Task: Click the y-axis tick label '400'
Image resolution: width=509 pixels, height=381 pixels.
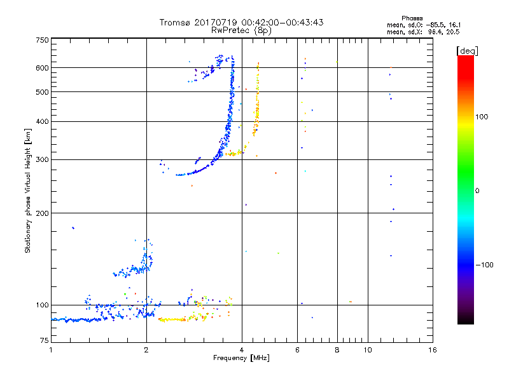Action: tap(42, 121)
